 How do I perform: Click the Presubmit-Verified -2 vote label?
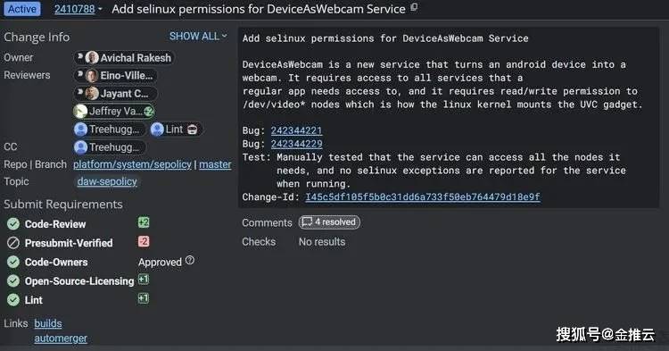[144, 242]
